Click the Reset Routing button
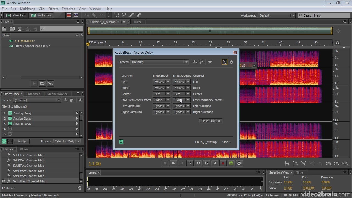 211,121
